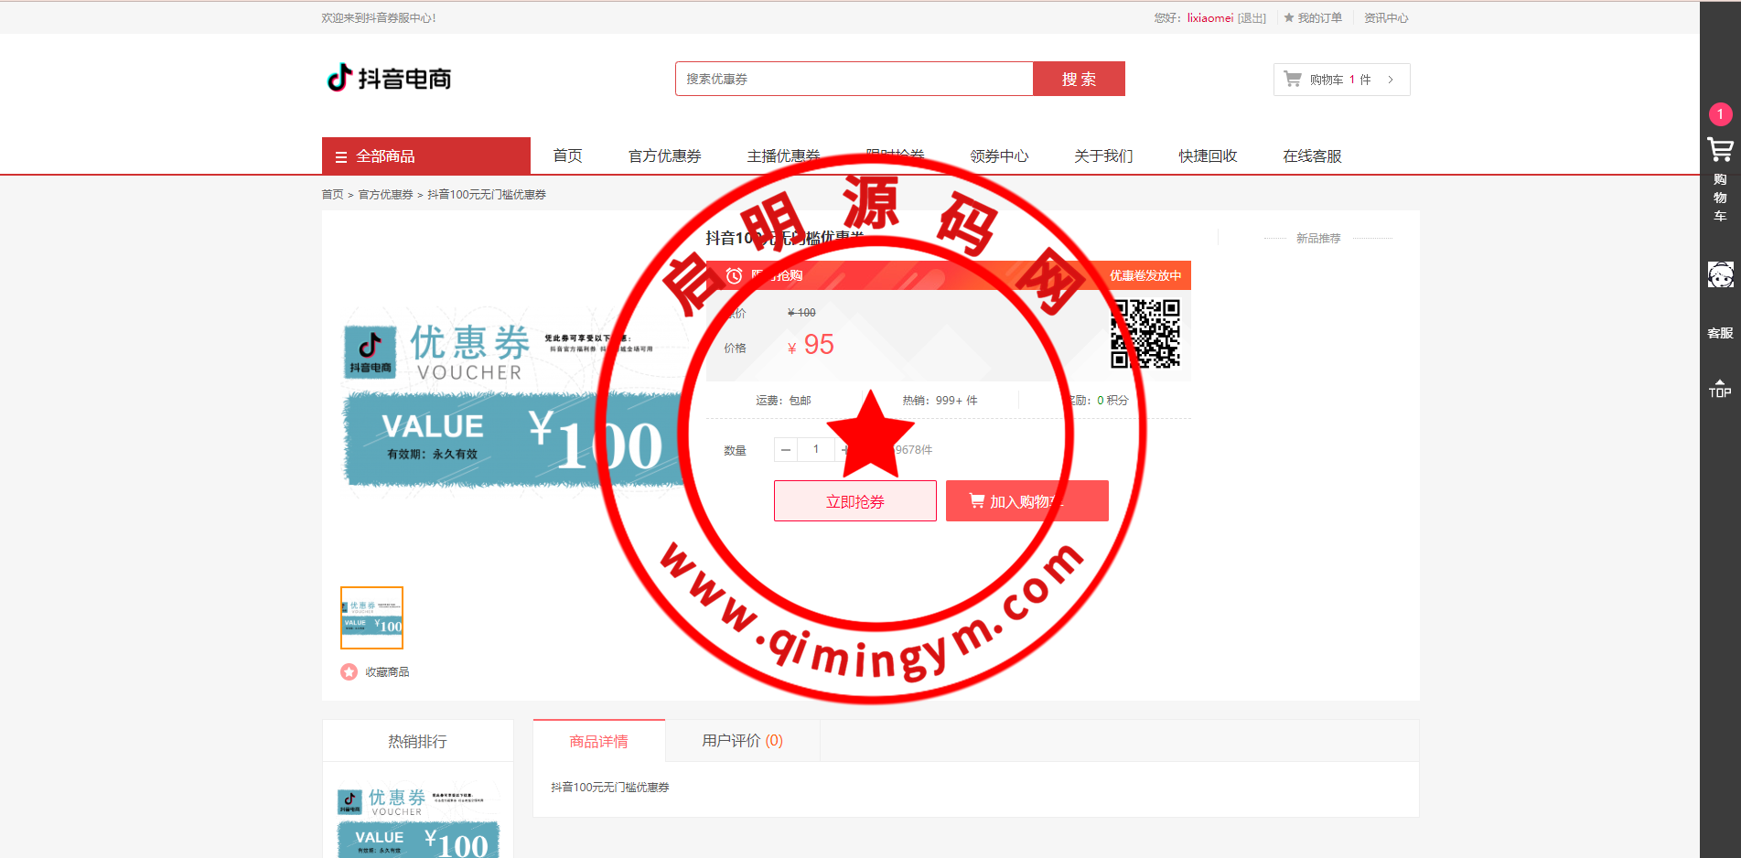Expand header cart with chevron arrow

[1391, 80]
